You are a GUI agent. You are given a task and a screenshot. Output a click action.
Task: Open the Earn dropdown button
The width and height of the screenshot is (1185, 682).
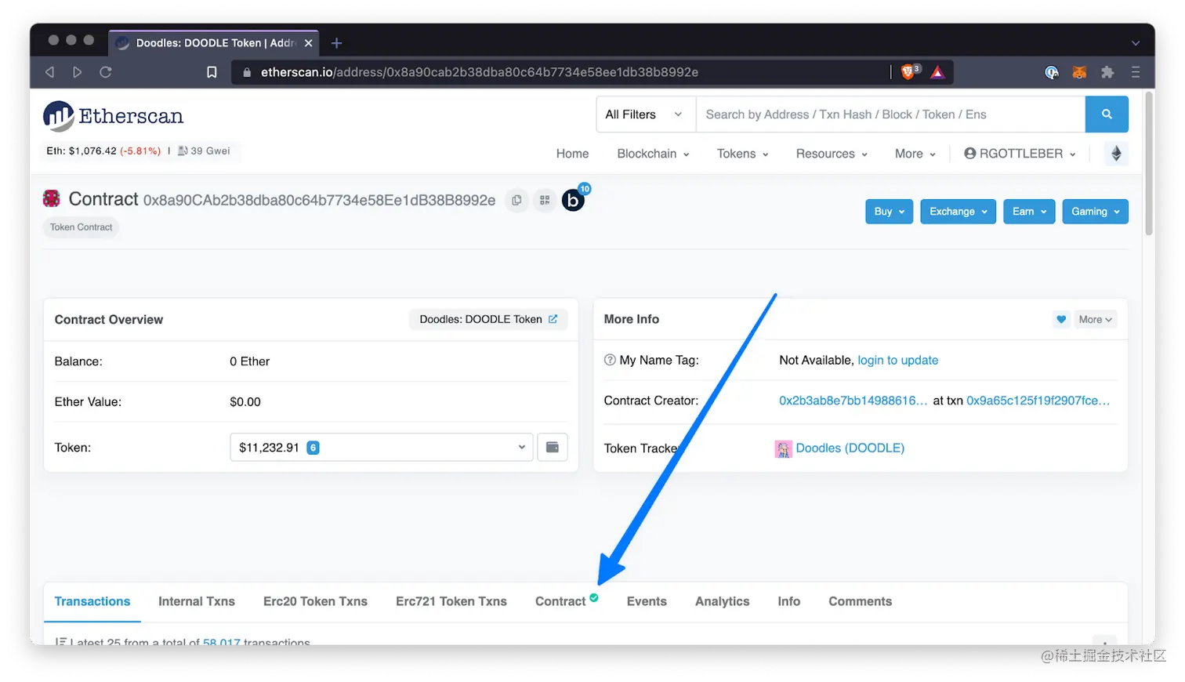point(1029,212)
